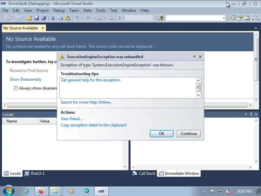This screenshot has width=261, height=196.
Task: Click the troubleshooting tips scrollbar down arrow
Action: [198, 95]
